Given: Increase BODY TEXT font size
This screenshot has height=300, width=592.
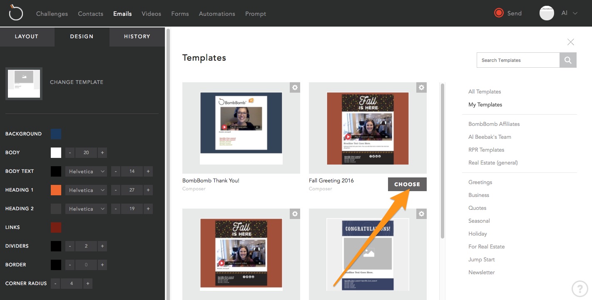Looking at the screenshot, I should (x=148, y=171).
